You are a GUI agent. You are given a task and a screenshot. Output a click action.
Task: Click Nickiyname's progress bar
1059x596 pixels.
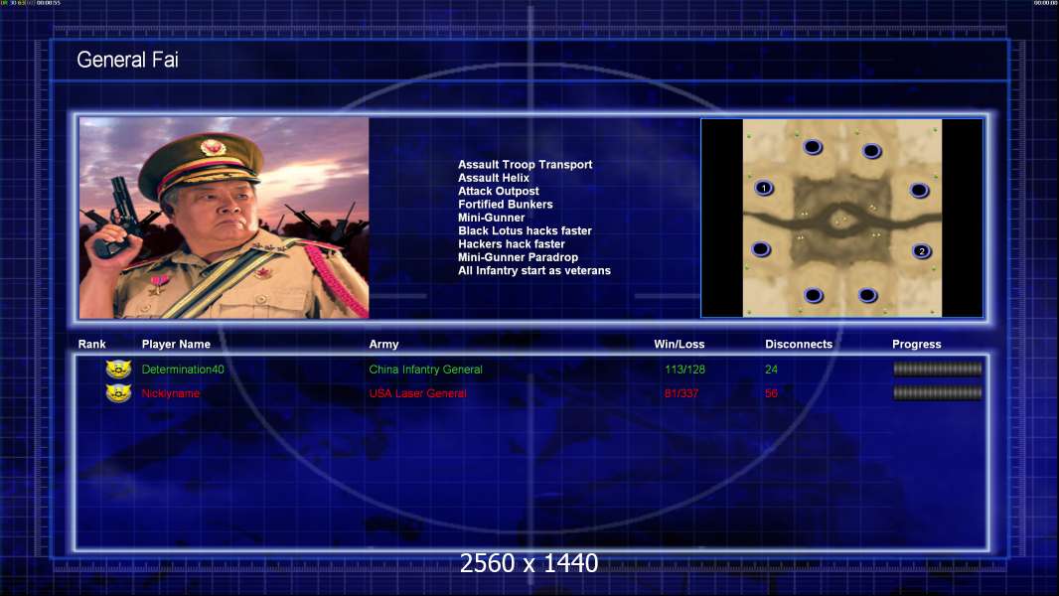[938, 392]
